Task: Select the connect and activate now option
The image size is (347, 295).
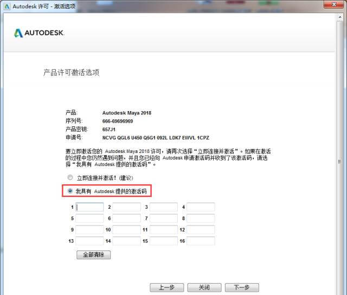Action: pyautogui.click(x=70, y=177)
